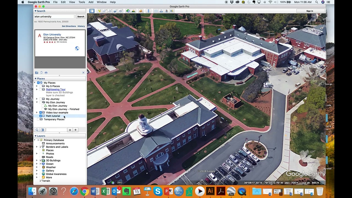Expand the Weather layer tree
Image resolution: width=352 pixels, height=198 pixels.
click(37, 167)
